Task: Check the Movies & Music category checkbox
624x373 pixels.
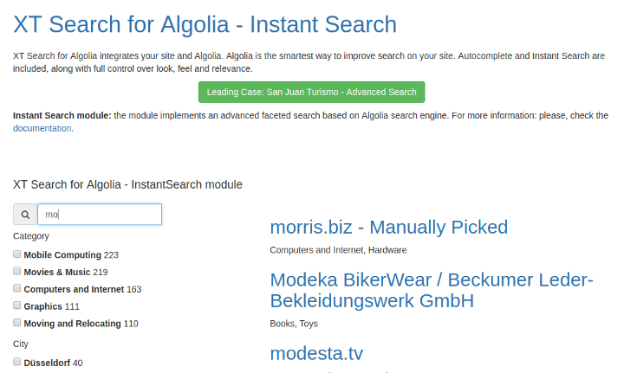Action: (16, 271)
